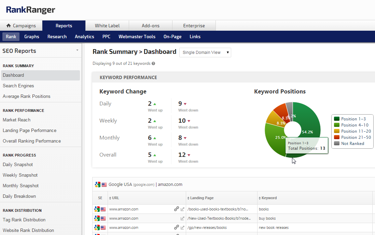Sort table by Keyword column header
The image size is (375, 235).
click(269, 198)
